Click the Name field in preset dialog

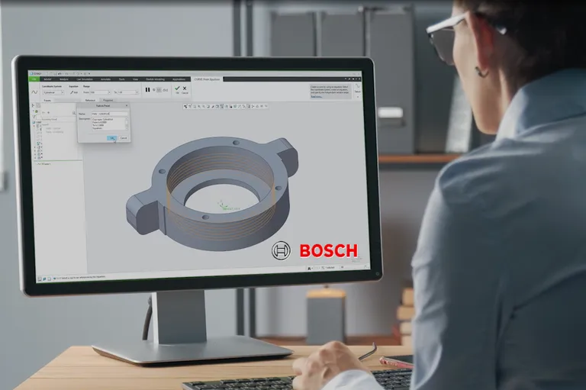point(109,113)
